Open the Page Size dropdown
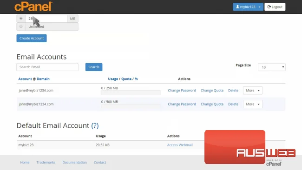302x170 pixels. pyautogui.click(x=272, y=67)
